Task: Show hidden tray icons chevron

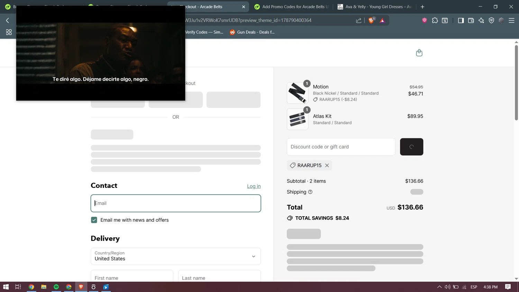Action: [x=439, y=287]
